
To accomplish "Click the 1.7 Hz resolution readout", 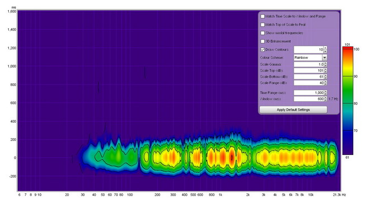I will [333, 99].
